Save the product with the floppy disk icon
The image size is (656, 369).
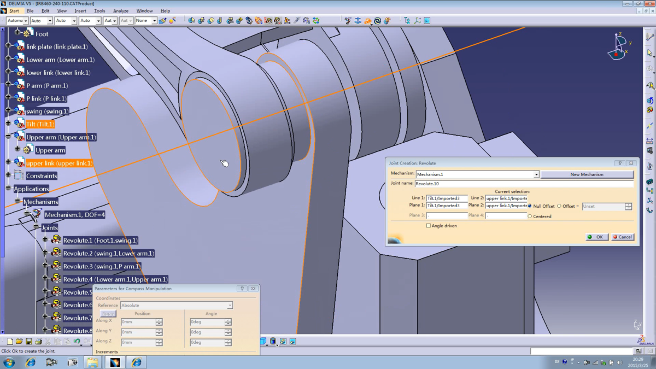29,342
